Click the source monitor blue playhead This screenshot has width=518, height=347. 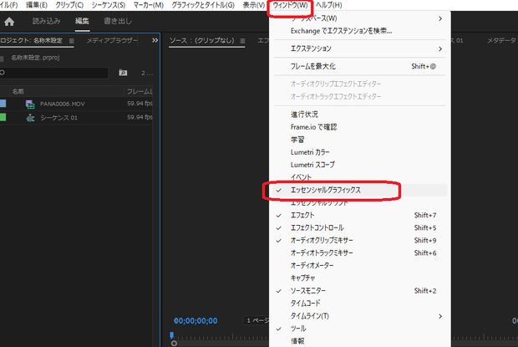(x=171, y=335)
